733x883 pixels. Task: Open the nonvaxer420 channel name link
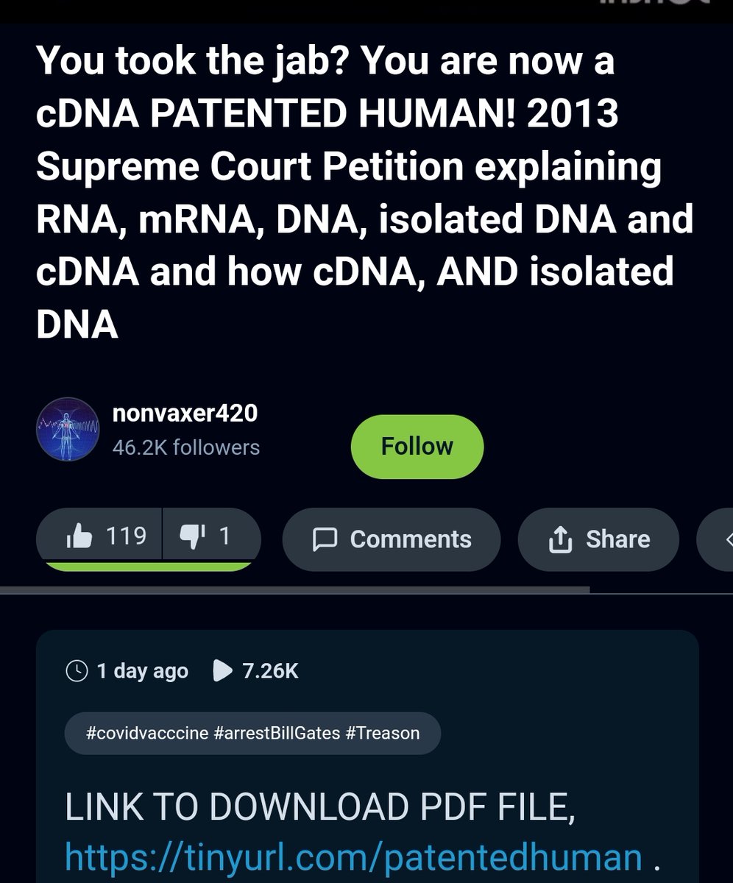[x=185, y=413]
